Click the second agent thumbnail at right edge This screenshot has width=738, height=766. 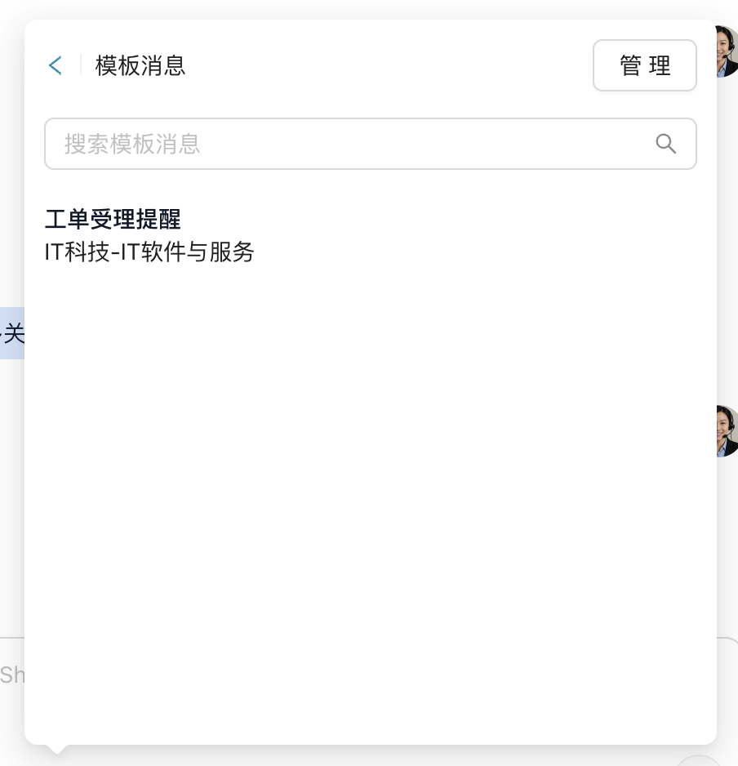pos(727,430)
